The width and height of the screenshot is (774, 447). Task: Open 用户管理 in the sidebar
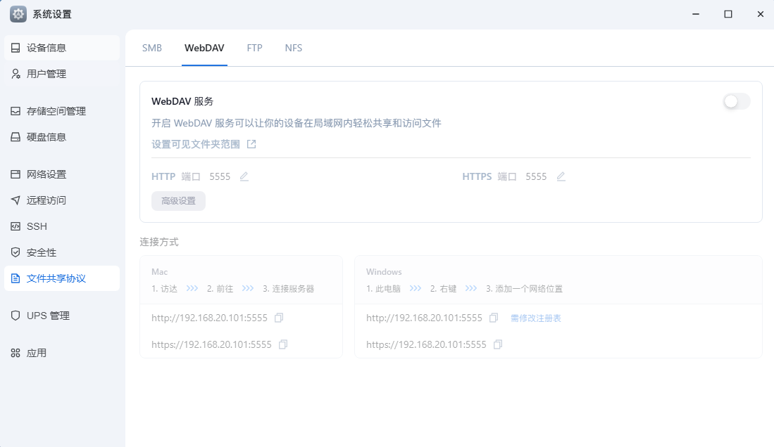tap(62, 74)
